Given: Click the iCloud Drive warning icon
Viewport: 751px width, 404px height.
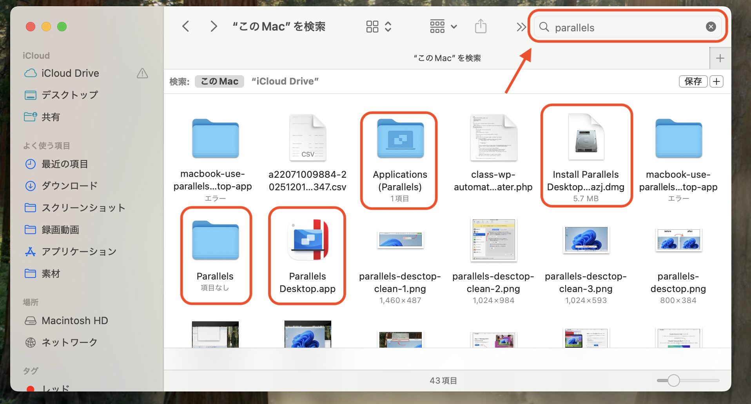Looking at the screenshot, I should (142, 73).
